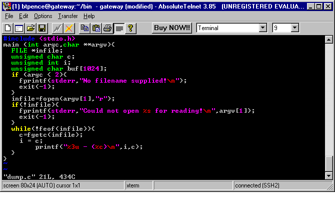Screen dimensions: 335x204
Task: Open the Options menu
Action: point(43,16)
